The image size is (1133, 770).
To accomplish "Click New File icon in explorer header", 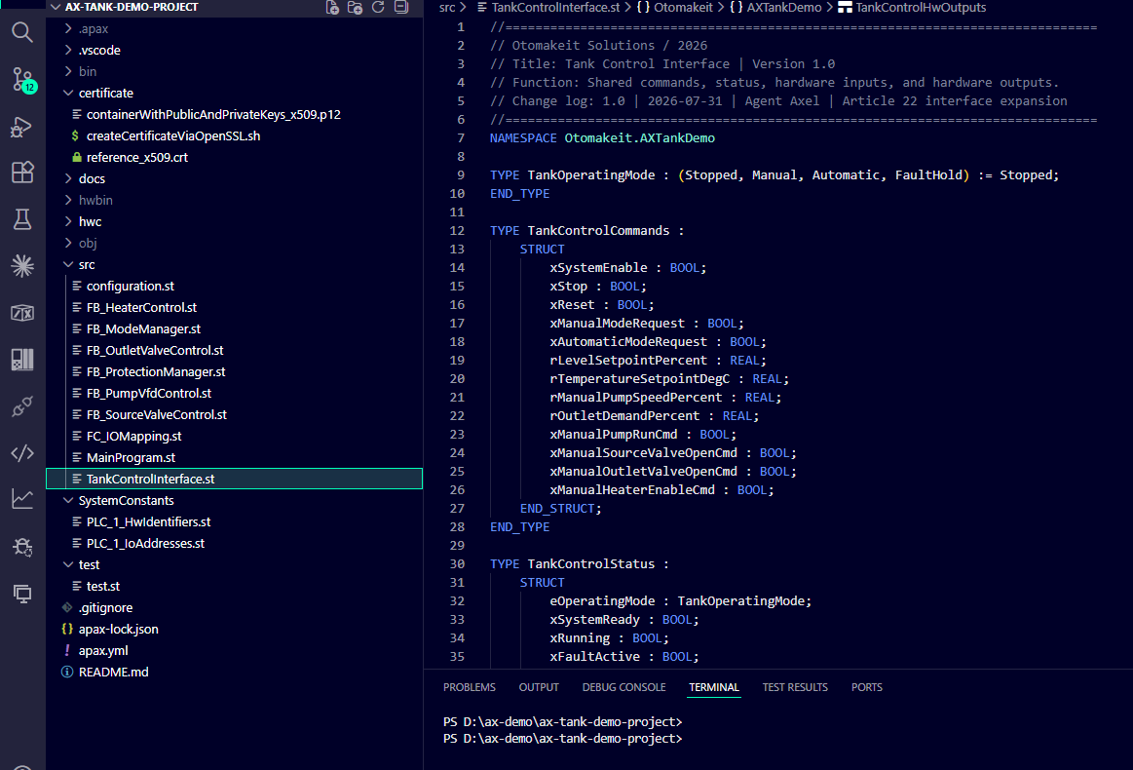I will point(332,8).
